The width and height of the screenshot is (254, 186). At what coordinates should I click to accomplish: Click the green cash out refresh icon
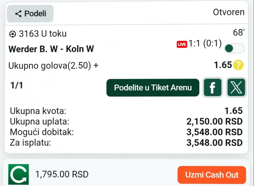[x=19, y=174]
